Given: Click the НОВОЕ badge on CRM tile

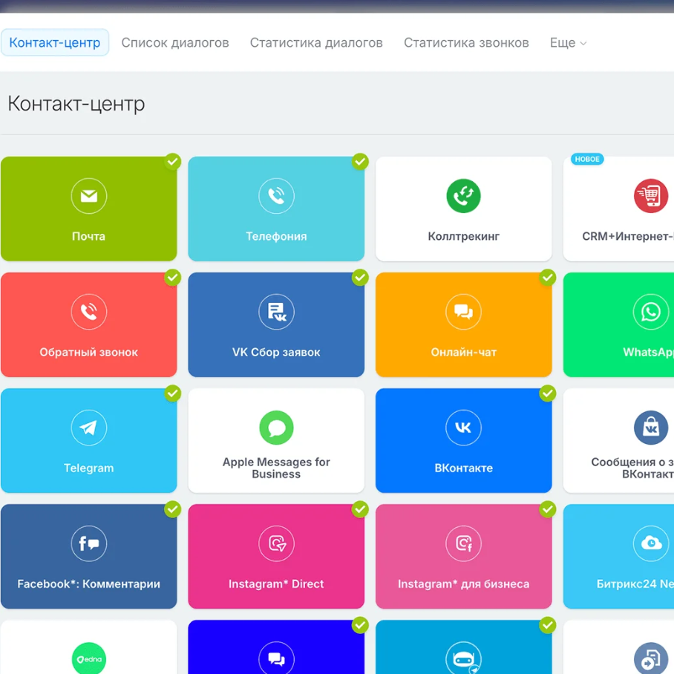Looking at the screenshot, I should (x=586, y=159).
